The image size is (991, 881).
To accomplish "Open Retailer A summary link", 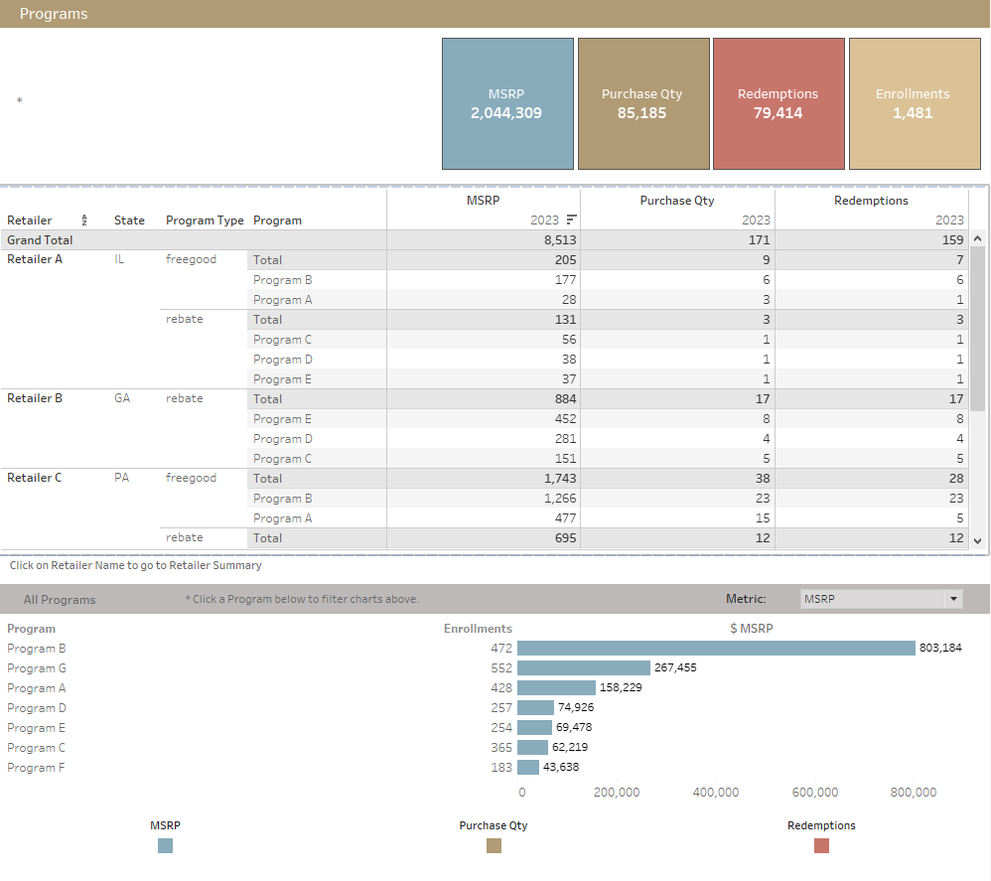I will click(x=35, y=259).
